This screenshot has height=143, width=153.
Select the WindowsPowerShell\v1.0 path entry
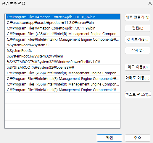62,62
